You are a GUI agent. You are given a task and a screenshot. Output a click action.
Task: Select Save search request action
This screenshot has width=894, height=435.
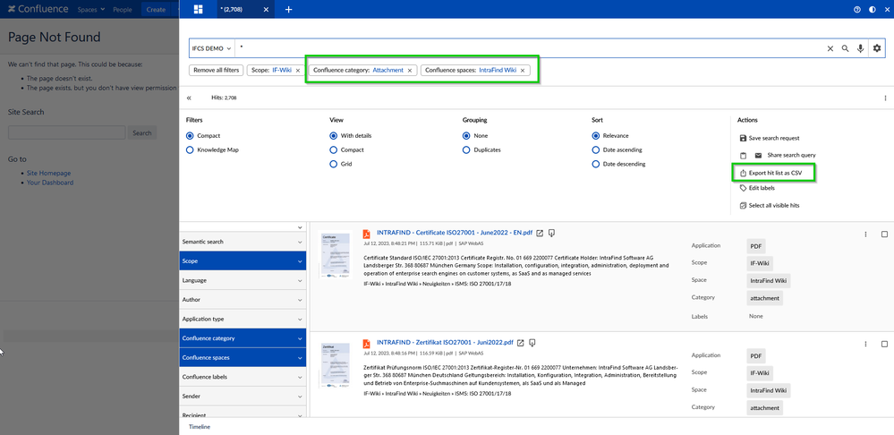point(775,138)
